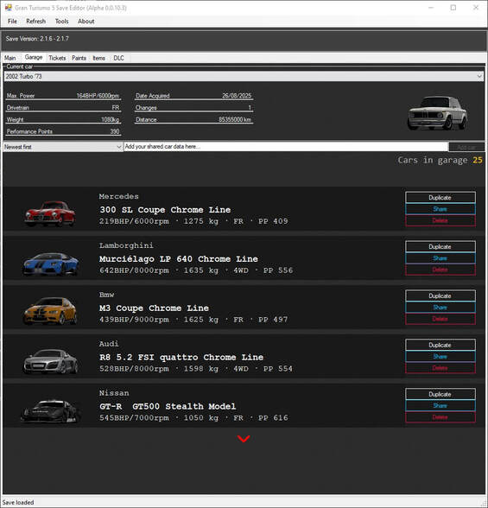The height and width of the screenshot is (508, 488).
Task: Delete the Lamborghini Murciélago LP 640
Action: 440,270
